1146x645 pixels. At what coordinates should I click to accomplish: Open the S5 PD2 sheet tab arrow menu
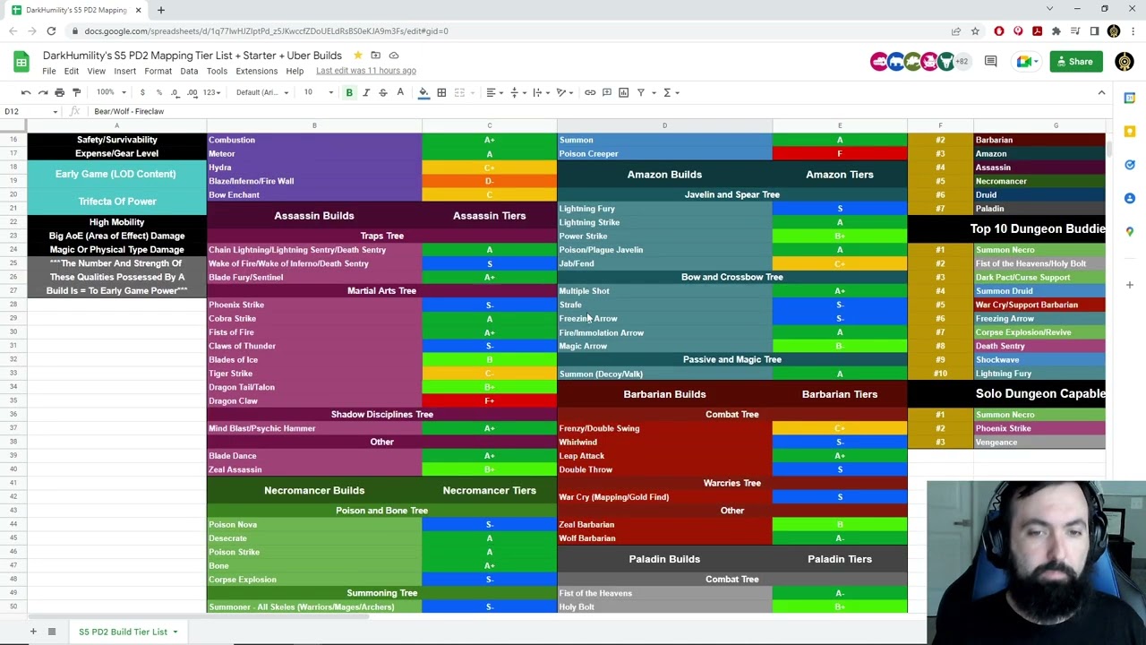[x=175, y=632]
